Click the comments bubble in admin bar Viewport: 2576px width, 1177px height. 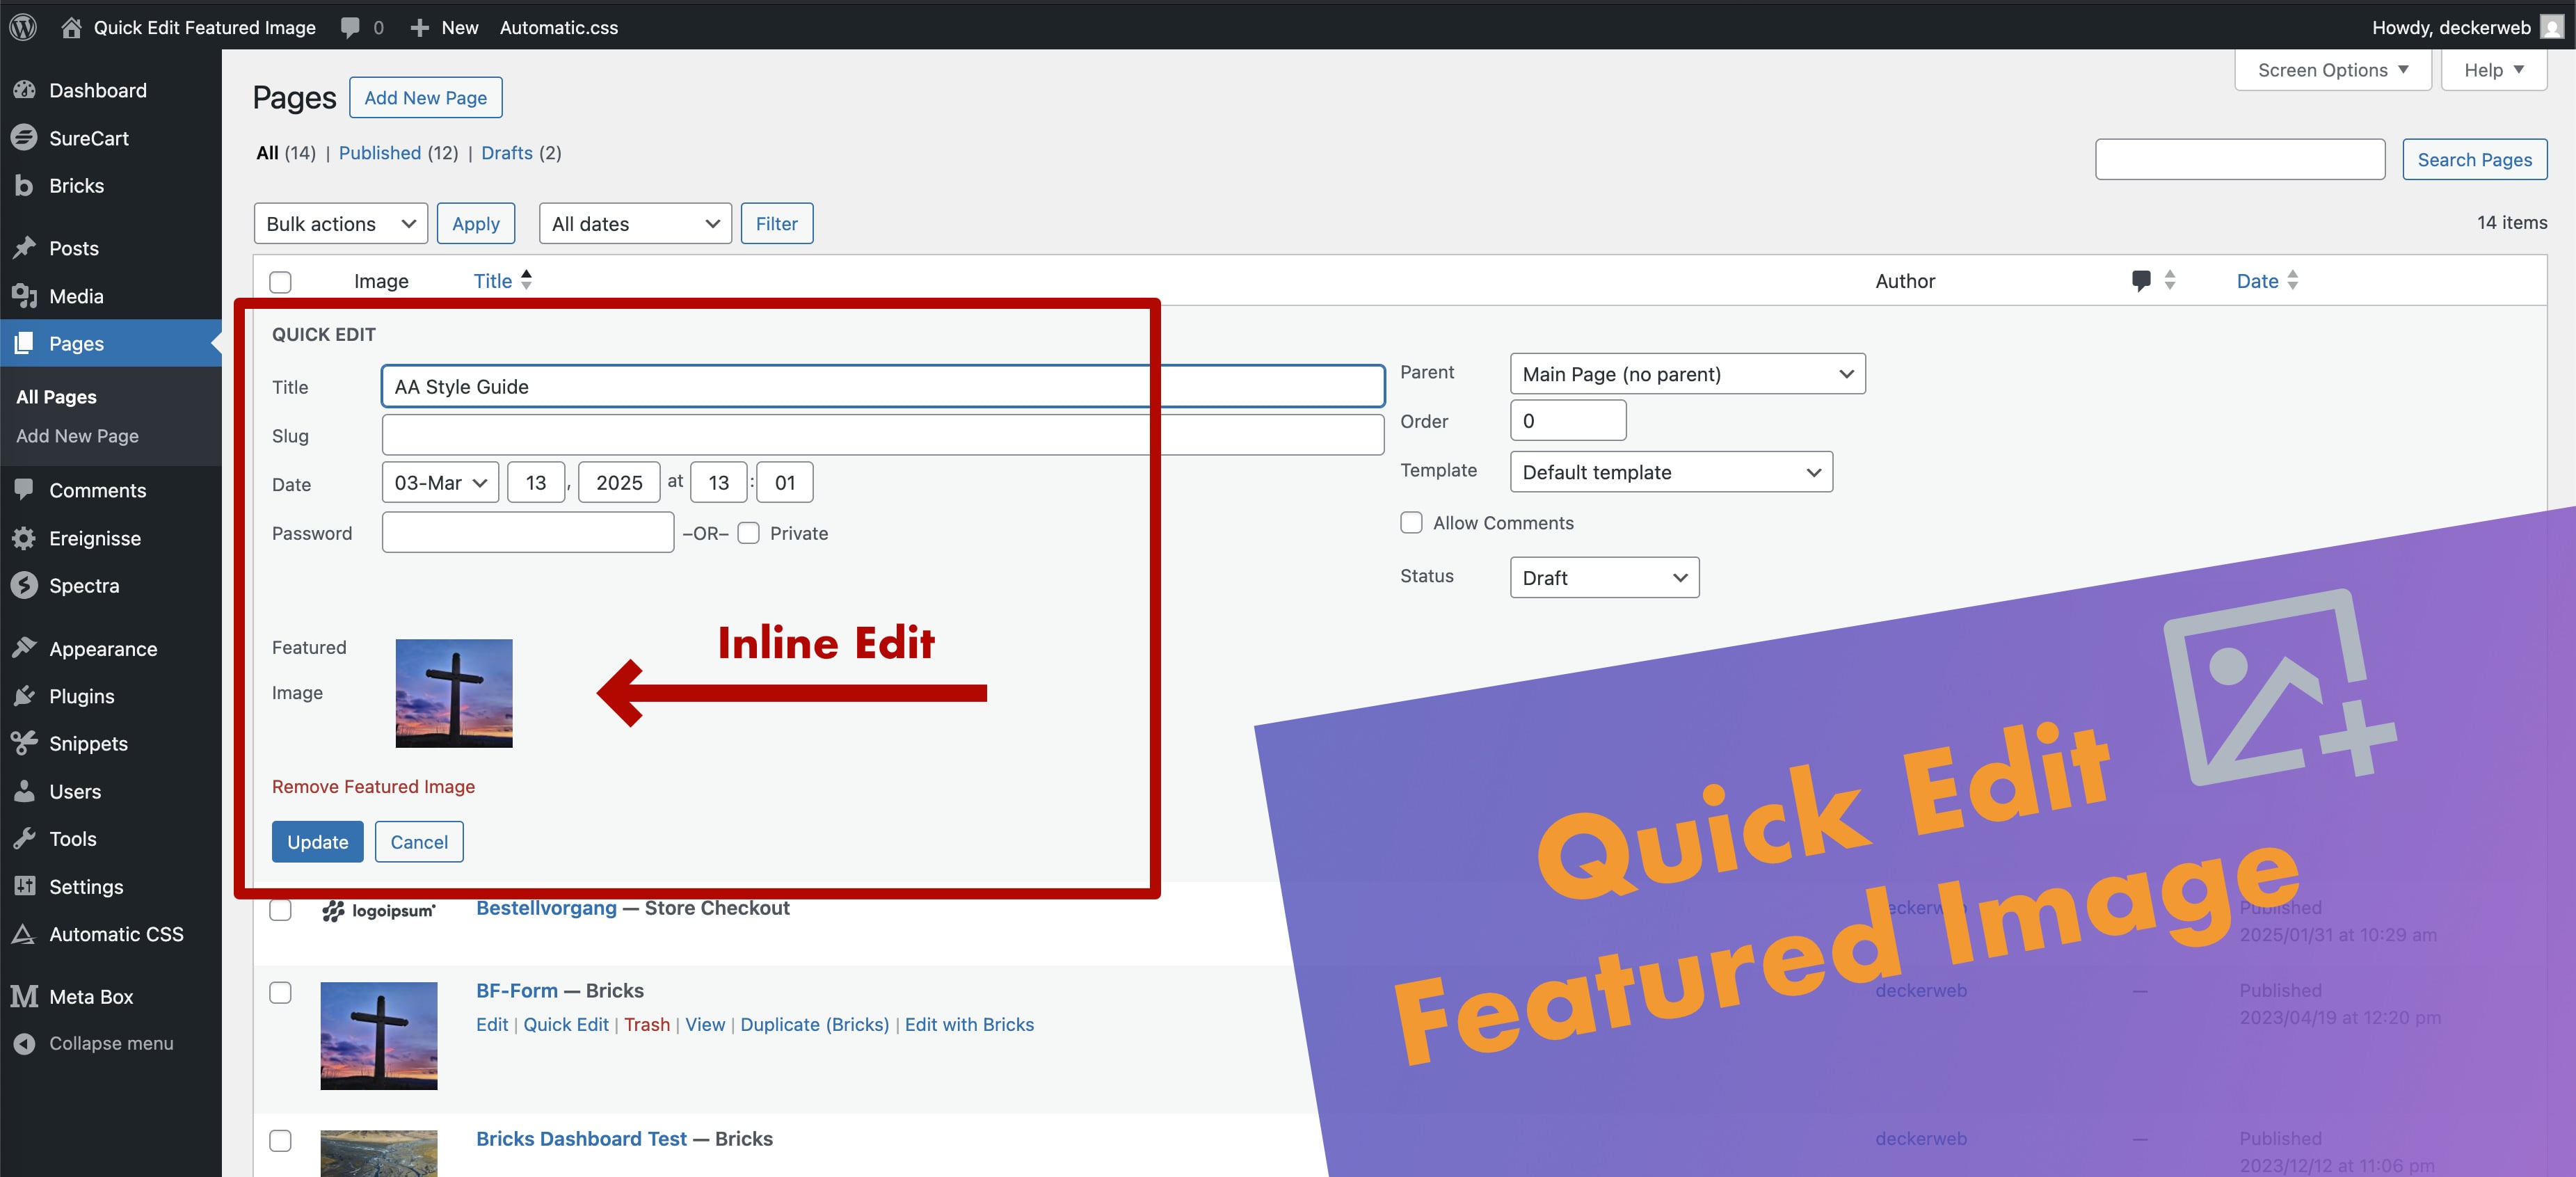(x=350, y=27)
